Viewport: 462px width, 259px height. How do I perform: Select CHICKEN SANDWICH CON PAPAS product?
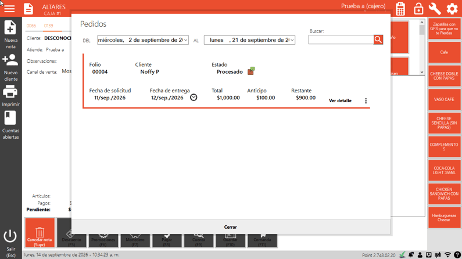(x=444, y=193)
